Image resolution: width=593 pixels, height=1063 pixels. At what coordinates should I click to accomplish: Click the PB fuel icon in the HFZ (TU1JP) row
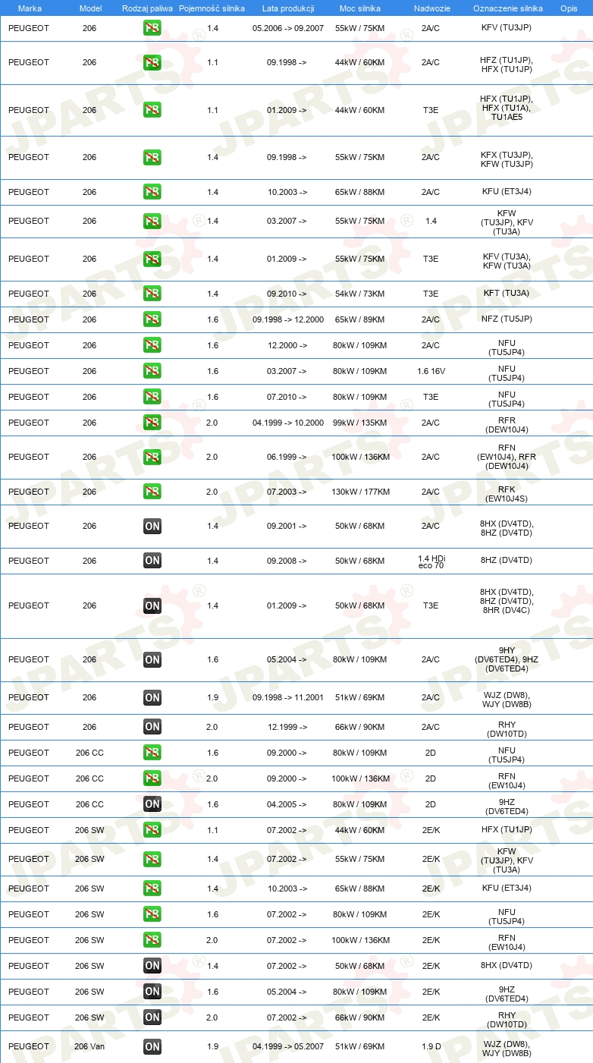[152, 63]
